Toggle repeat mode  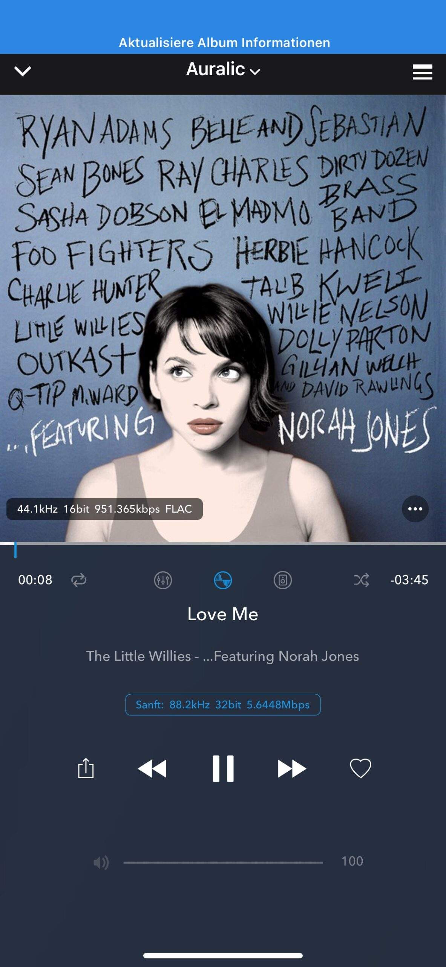point(79,580)
